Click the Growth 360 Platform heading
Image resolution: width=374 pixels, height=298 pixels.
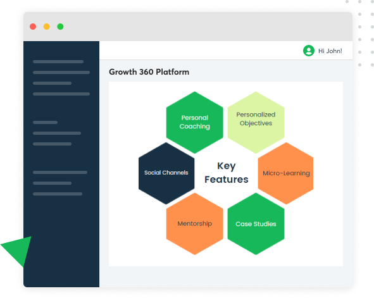(x=149, y=72)
